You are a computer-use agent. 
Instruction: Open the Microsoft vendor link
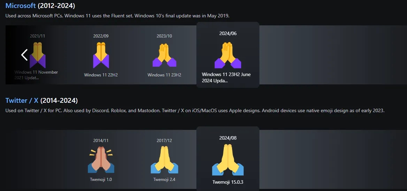coord(21,5)
